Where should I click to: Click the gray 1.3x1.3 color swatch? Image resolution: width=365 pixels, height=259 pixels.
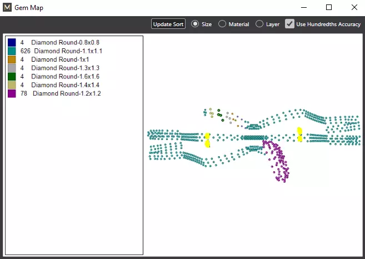[x=12, y=68]
